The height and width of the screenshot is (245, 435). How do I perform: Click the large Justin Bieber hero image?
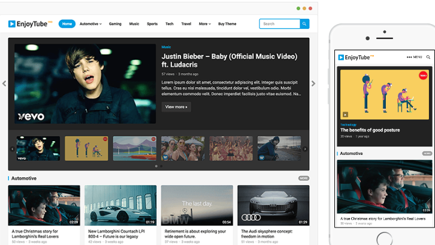click(x=85, y=83)
